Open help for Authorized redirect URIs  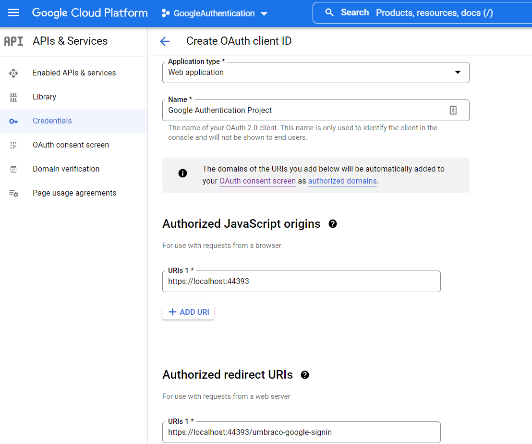pyautogui.click(x=305, y=375)
